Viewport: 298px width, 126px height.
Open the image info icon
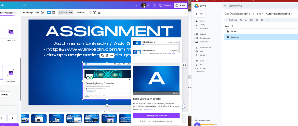pos(42,12)
